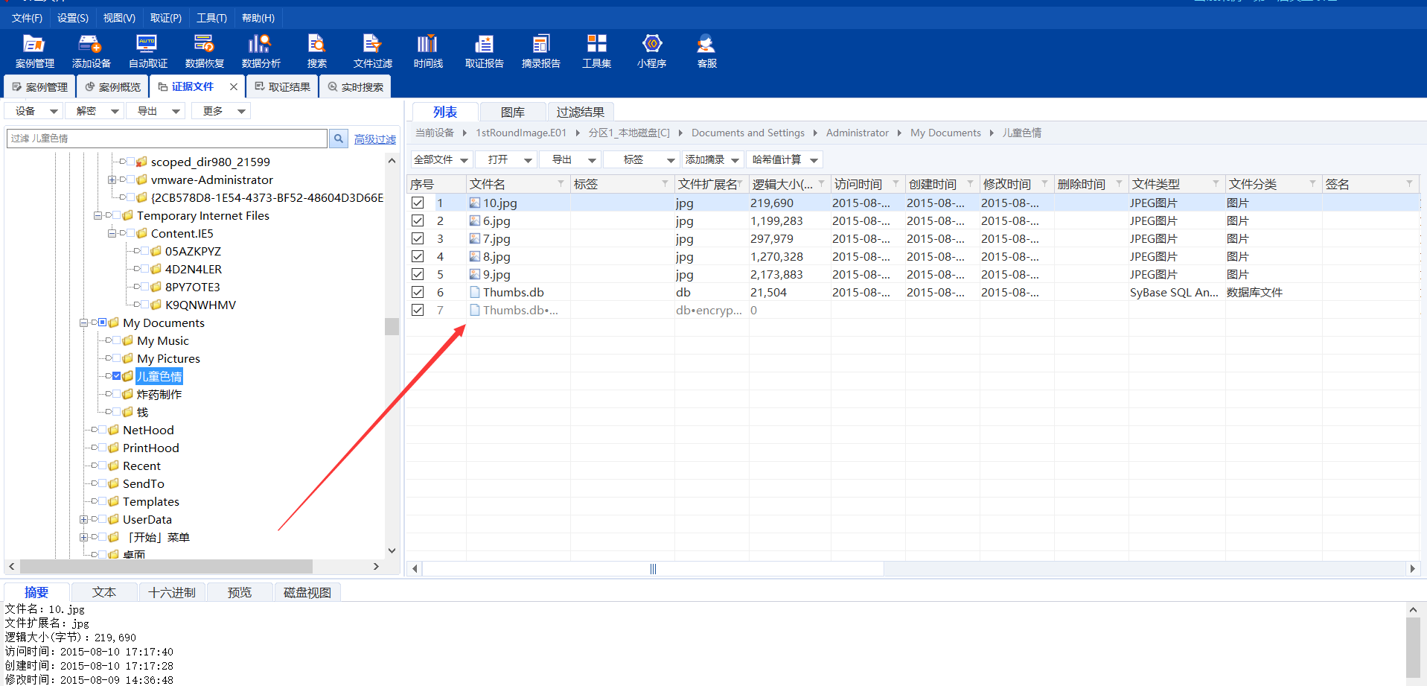Open the 工具集 icon

(596, 51)
